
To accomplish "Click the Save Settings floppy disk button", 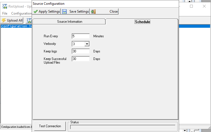I will coord(75,11).
